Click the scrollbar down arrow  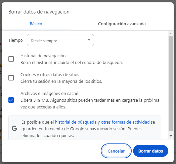[171, 136]
